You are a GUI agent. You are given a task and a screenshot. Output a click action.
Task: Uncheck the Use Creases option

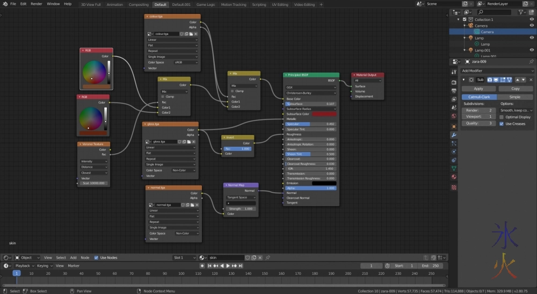502,124
